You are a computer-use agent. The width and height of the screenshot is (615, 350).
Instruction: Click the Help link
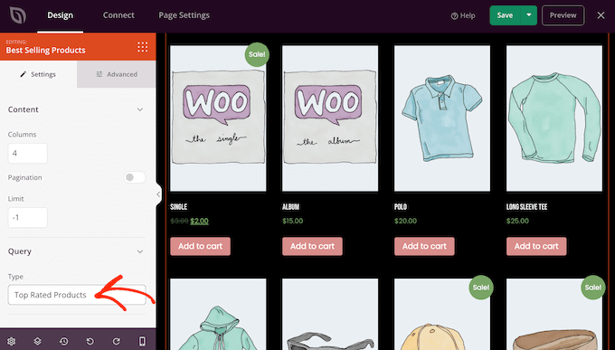point(463,15)
